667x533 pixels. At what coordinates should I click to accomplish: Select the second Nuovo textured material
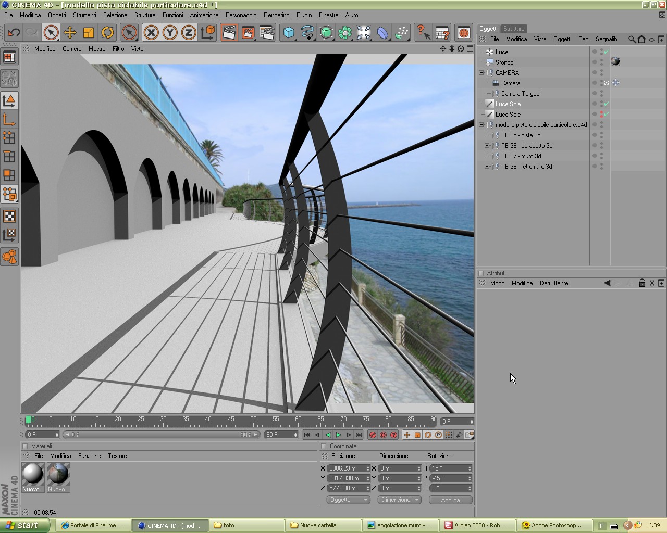(x=58, y=474)
